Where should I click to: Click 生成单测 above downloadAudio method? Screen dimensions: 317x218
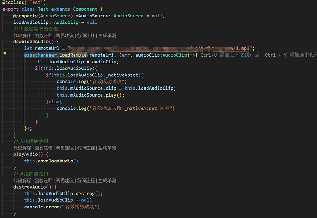pyautogui.click(x=107, y=35)
